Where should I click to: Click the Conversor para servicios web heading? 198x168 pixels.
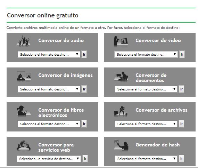(x=56, y=147)
